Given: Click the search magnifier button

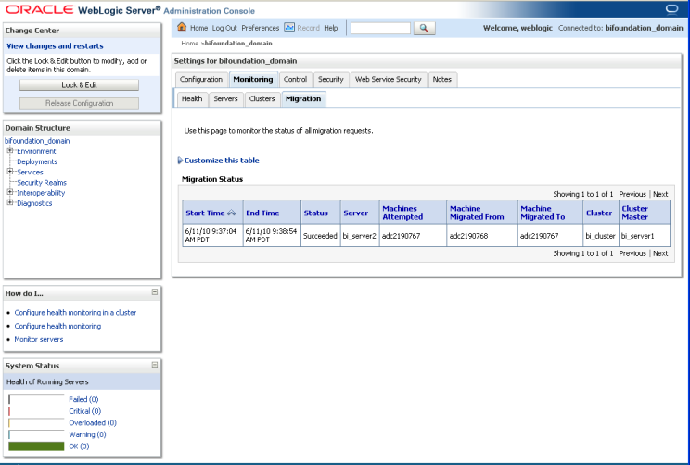Looking at the screenshot, I should click(x=424, y=28).
